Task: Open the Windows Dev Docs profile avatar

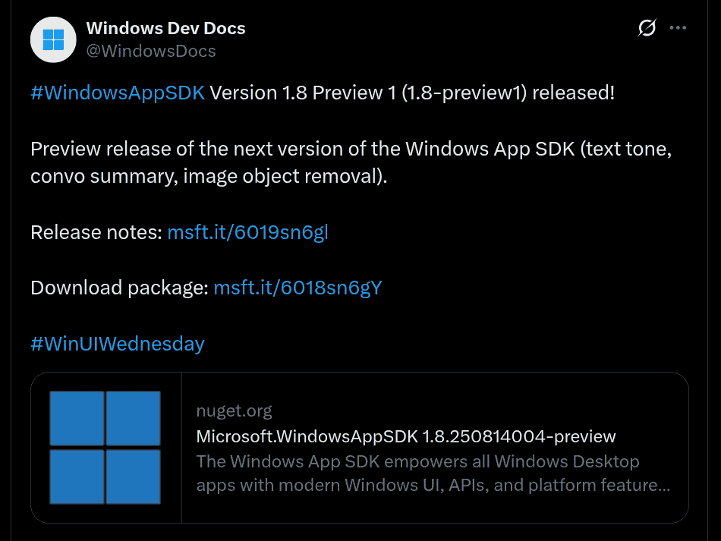Action: click(53, 39)
